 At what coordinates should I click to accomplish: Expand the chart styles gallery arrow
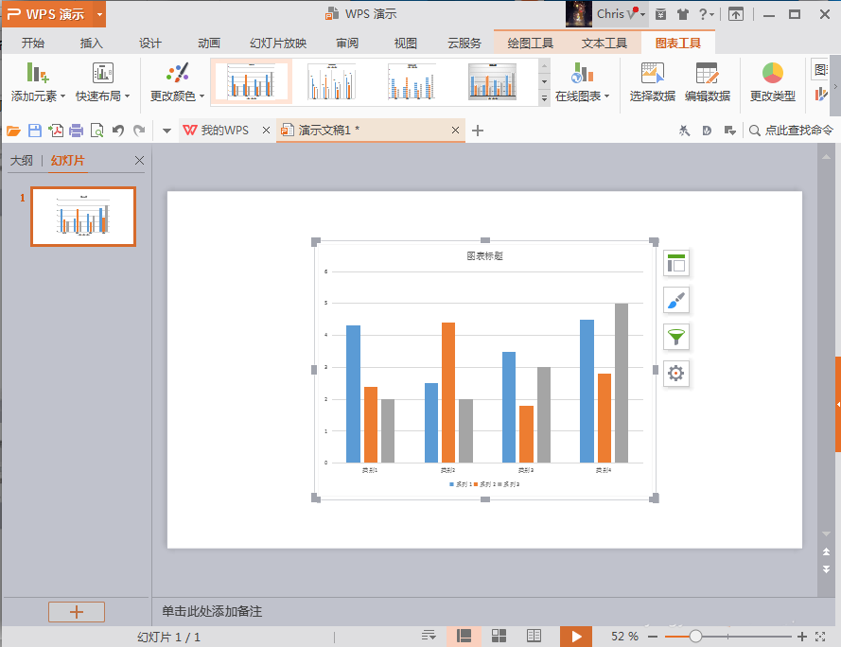coord(544,98)
